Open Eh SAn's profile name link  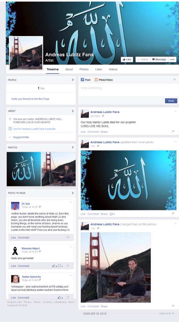pos(26,204)
